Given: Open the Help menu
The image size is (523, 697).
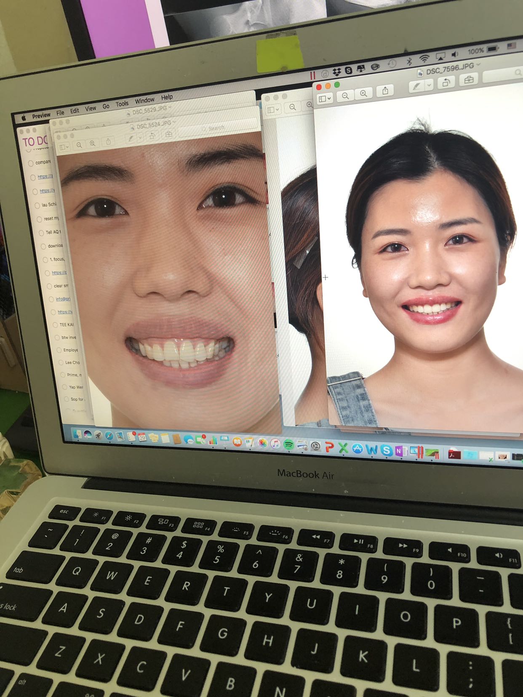Looking at the screenshot, I should 167,97.
